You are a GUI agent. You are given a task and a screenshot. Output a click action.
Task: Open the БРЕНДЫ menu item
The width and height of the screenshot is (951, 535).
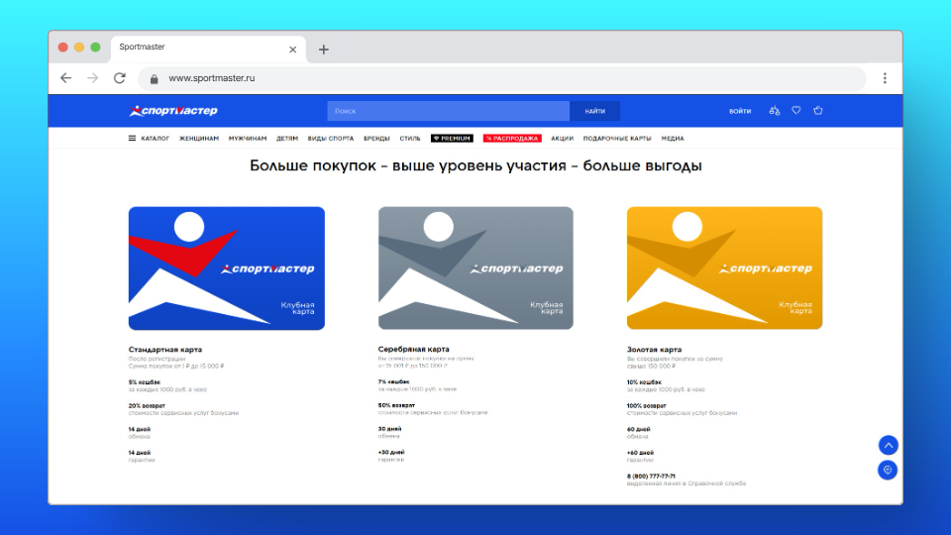click(376, 139)
